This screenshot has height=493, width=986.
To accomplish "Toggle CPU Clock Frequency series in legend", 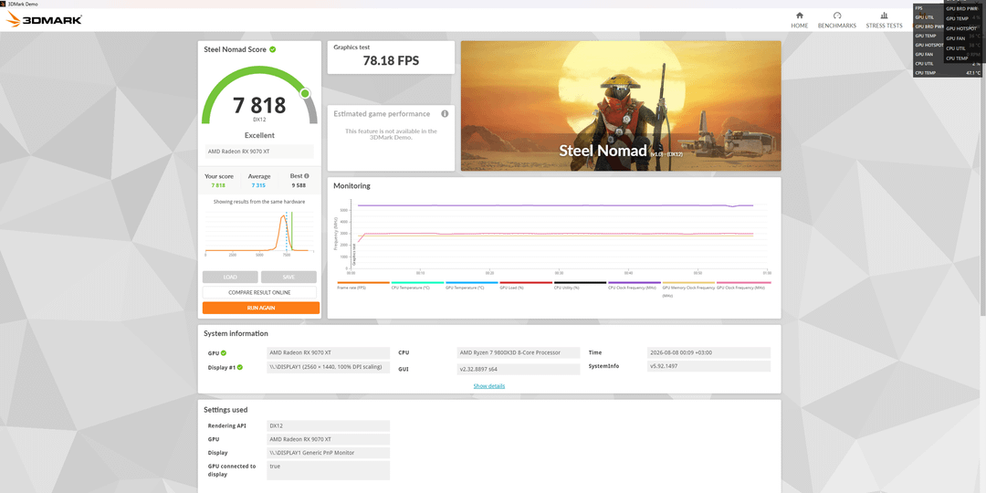I will [x=634, y=285].
